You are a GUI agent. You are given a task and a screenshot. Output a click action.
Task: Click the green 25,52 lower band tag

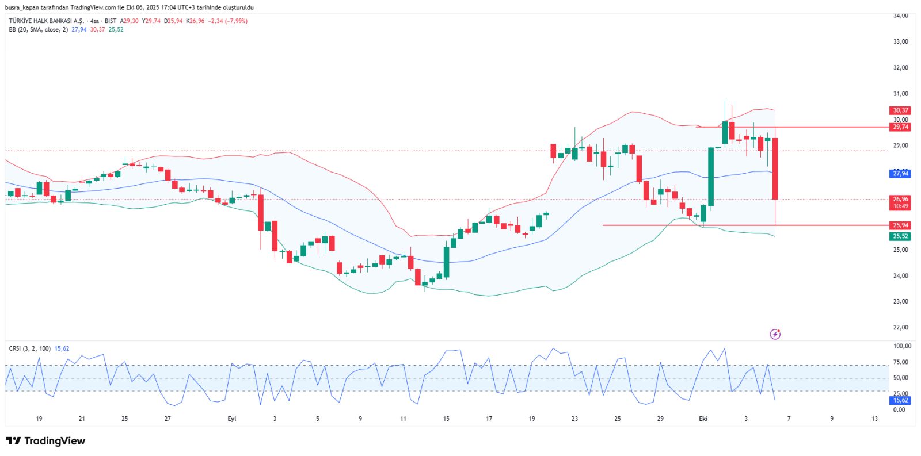click(x=900, y=236)
